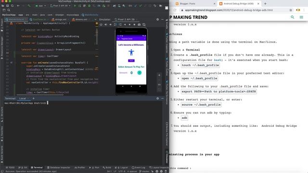This screenshot has width=308, height=173.
Task: Open the Database Inspector tool window
Action: 59,168
